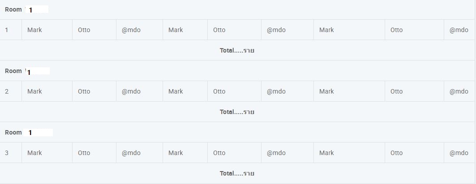Click the Total.....ราย text below row 2
Viewport: 476px width, 184px height.
click(237, 112)
